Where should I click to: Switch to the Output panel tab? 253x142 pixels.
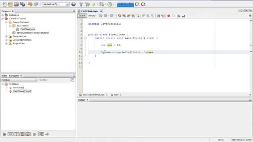coord(81,100)
